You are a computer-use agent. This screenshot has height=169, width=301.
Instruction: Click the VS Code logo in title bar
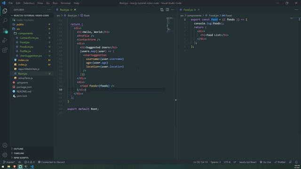tap(3, 3)
